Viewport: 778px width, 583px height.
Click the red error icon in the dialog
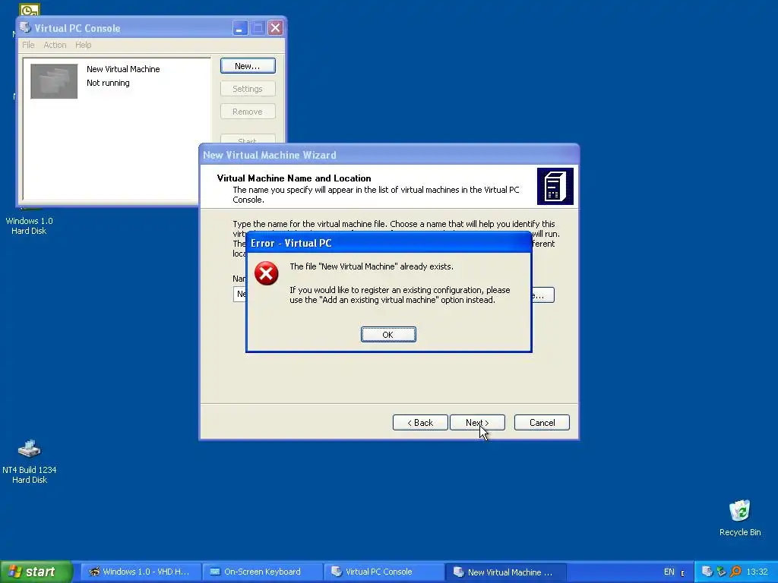(x=267, y=273)
